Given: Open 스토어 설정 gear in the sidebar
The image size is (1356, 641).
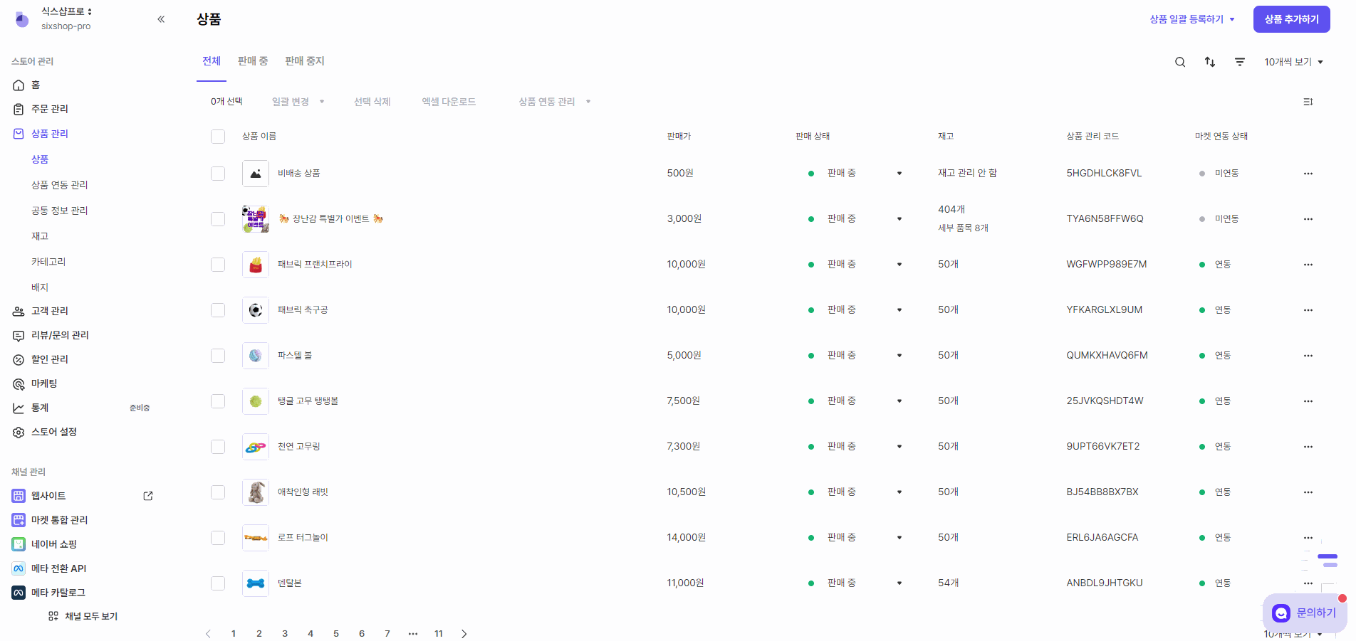Looking at the screenshot, I should [x=19, y=433].
